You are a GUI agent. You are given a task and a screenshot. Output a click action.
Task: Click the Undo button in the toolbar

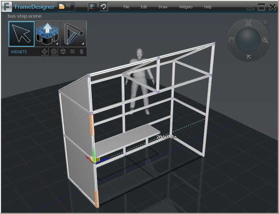pyautogui.click(x=103, y=7)
